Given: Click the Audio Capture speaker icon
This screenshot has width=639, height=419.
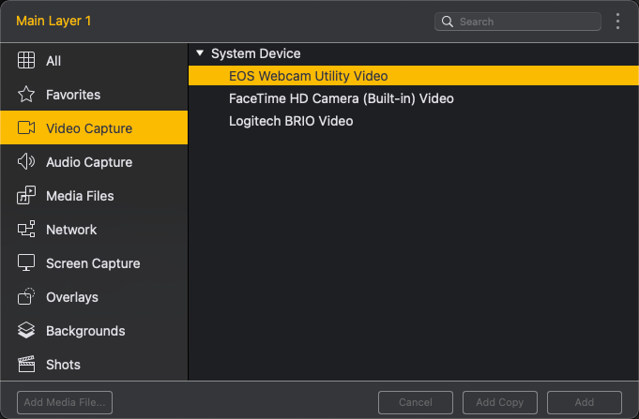Looking at the screenshot, I should click(27, 162).
